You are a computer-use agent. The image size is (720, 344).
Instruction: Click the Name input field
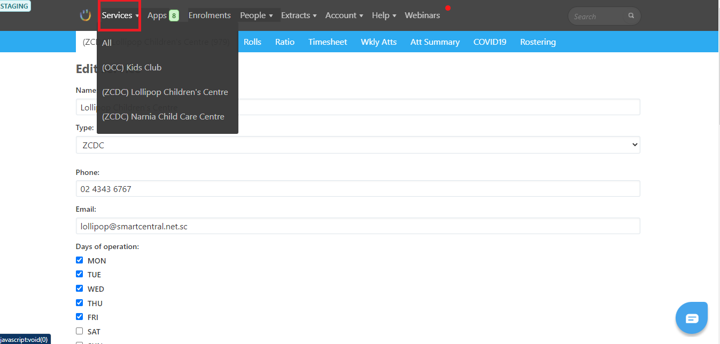[358, 107]
